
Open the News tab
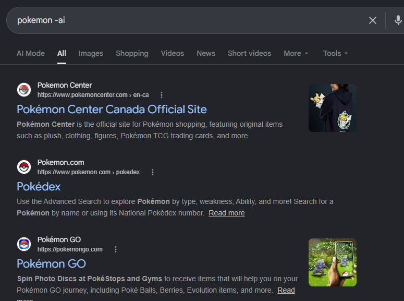tap(206, 53)
